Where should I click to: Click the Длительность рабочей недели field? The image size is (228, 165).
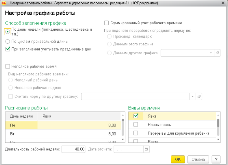pyautogui.click(x=73, y=149)
